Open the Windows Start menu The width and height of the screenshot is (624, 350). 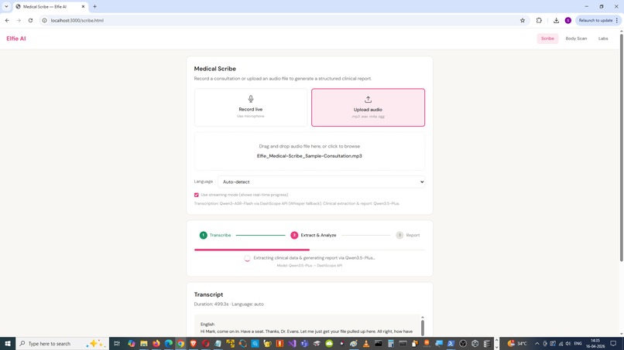[8, 343]
